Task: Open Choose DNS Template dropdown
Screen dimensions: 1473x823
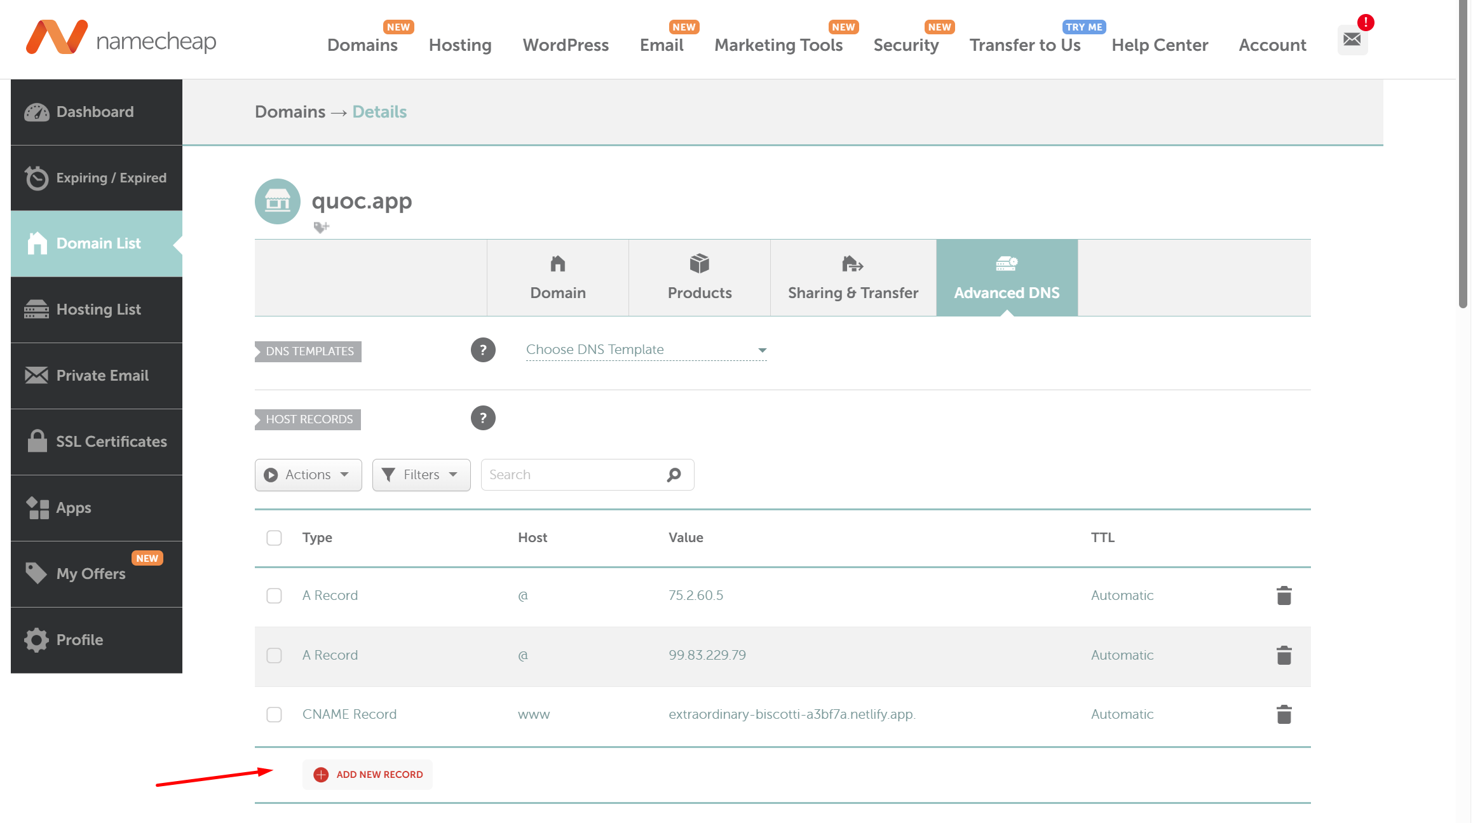Action: coord(646,350)
